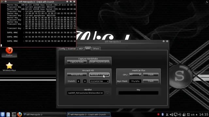The image size is (209, 117).
Task: Switch keyboard layout indicator 'us'
Action: click(193, 114)
